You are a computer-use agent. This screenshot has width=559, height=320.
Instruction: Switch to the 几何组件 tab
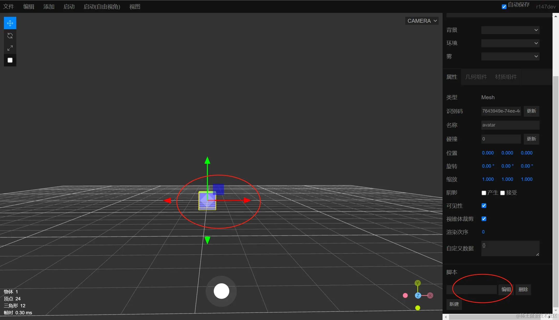pos(476,77)
